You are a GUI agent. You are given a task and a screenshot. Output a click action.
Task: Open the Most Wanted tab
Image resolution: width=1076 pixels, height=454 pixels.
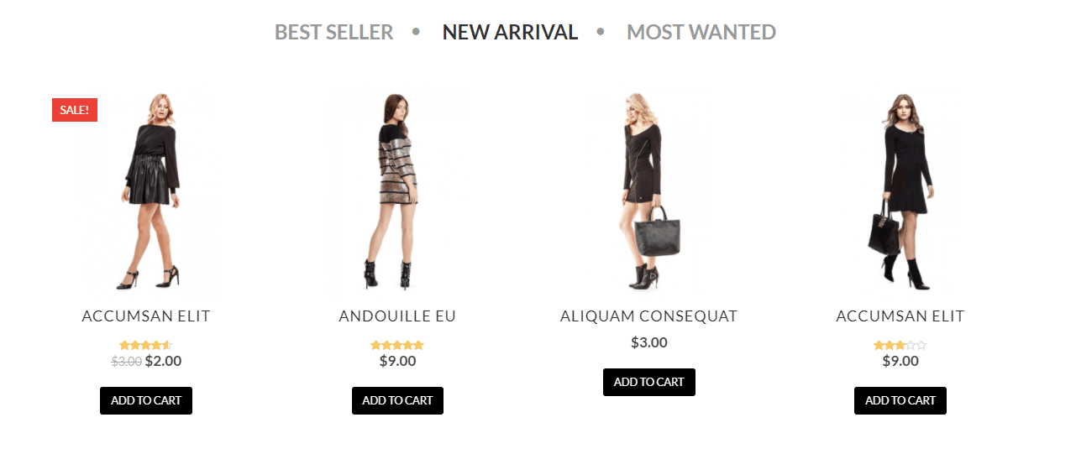click(701, 32)
